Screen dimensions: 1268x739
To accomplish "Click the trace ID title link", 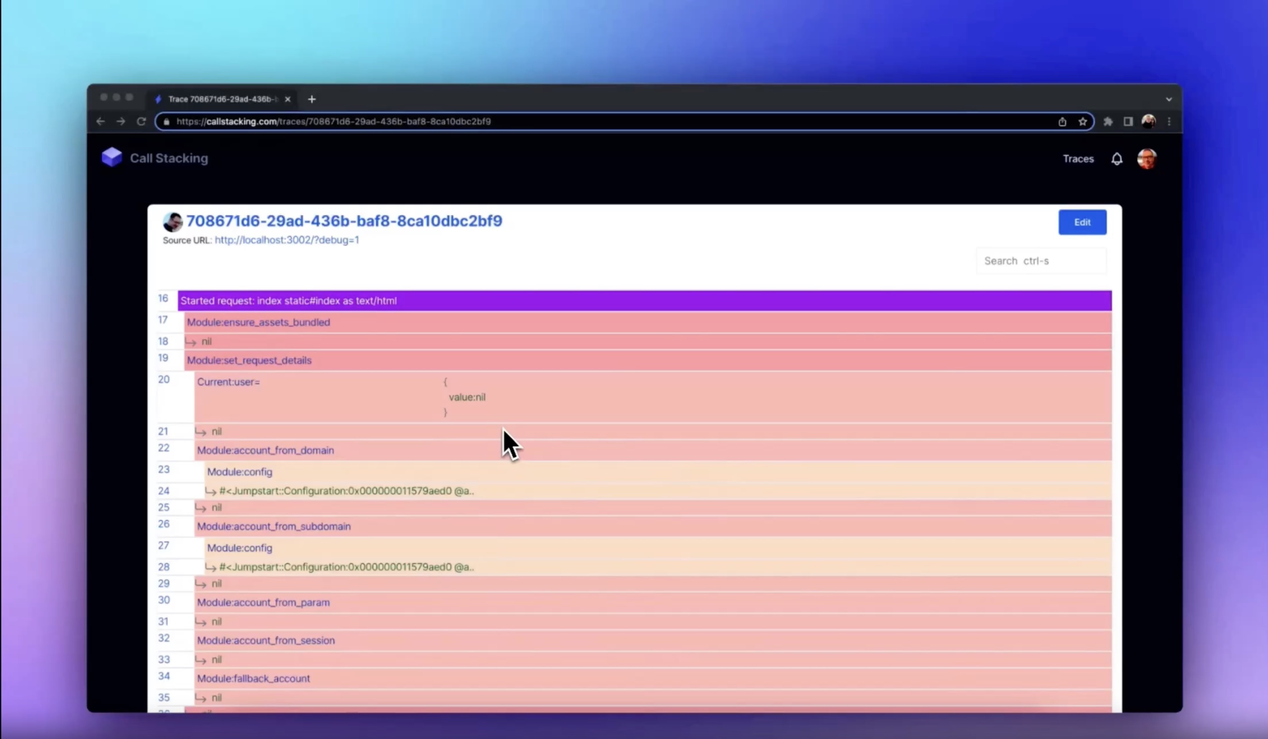I will tap(344, 221).
